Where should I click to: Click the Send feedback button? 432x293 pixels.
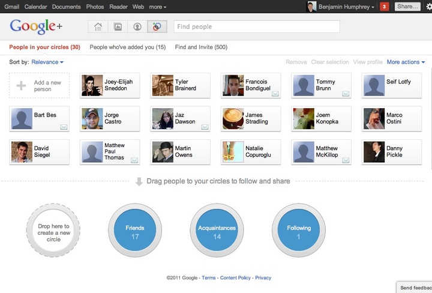point(415,288)
